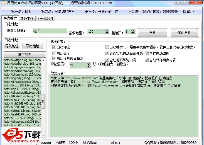The image size is (204, 145).
Task: Decrease 评论速度 with the down arrow
Action: pos(89,66)
